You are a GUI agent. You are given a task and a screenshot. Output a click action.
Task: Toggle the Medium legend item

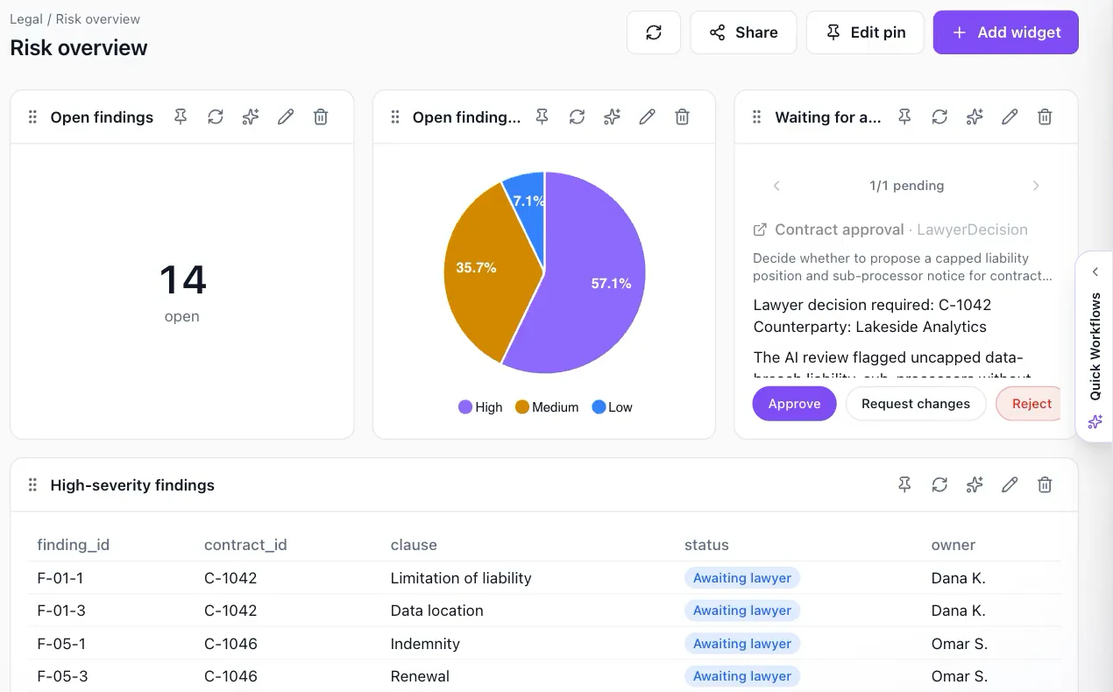(547, 407)
